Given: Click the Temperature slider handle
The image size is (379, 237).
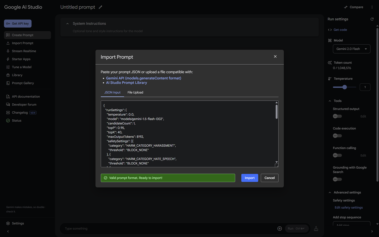Looking at the screenshot, I should pos(344,87).
